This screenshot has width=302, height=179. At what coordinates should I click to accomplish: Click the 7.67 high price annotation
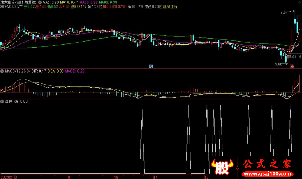click(284, 12)
